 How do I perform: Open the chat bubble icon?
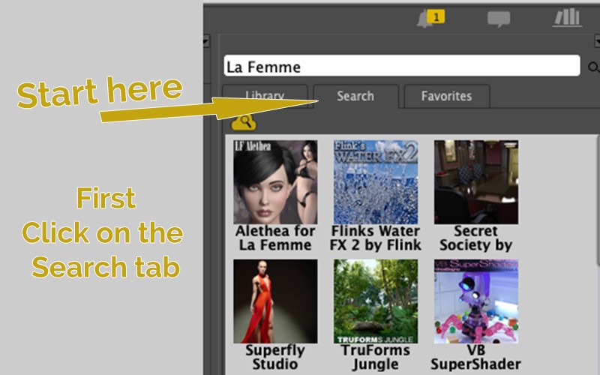click(499, 19)
